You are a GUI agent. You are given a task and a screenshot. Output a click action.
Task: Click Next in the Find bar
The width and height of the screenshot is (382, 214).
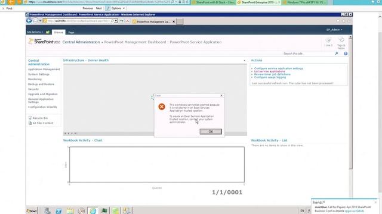[98, 8]
